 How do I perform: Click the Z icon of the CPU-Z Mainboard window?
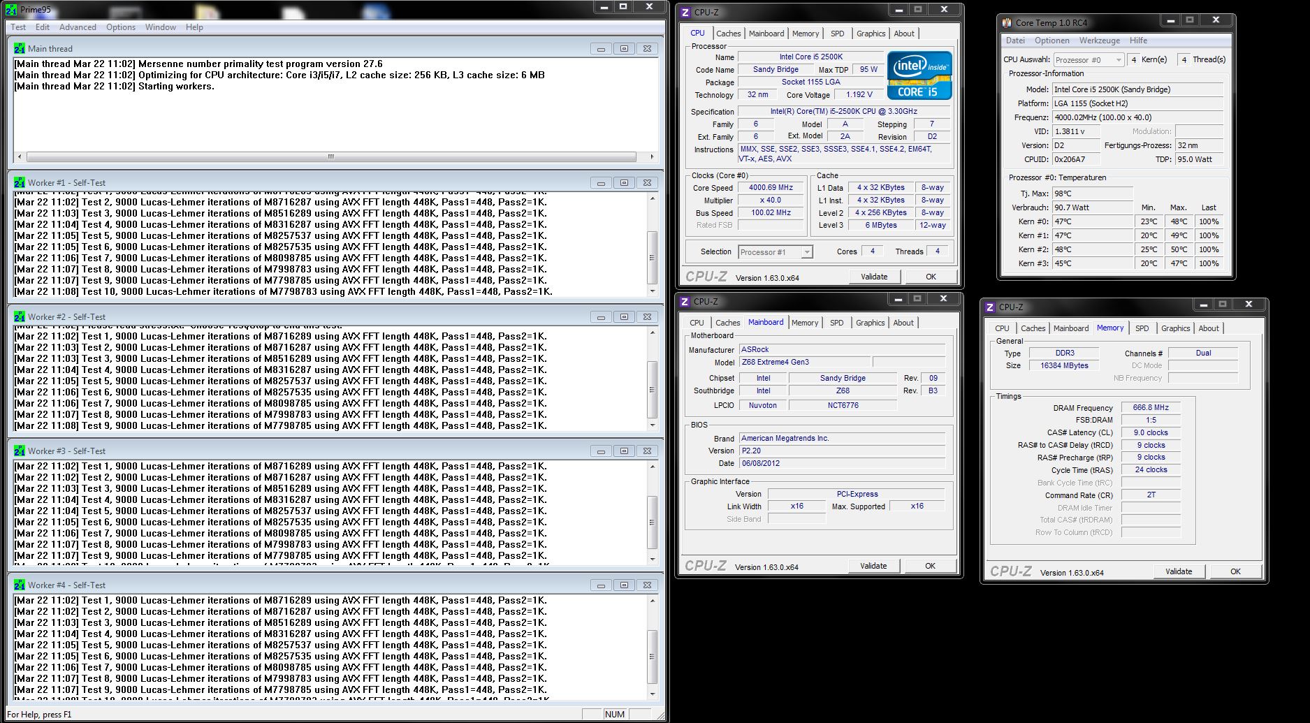(x=685, y=302)
